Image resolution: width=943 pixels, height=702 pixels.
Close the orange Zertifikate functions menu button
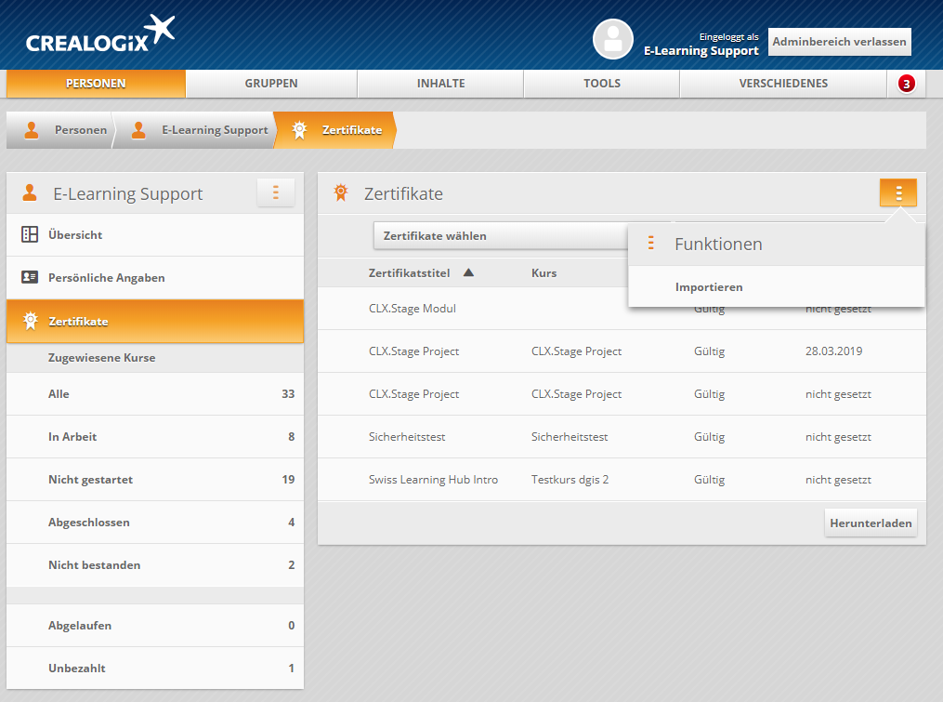pyautogui.click(x=897, y=192)
